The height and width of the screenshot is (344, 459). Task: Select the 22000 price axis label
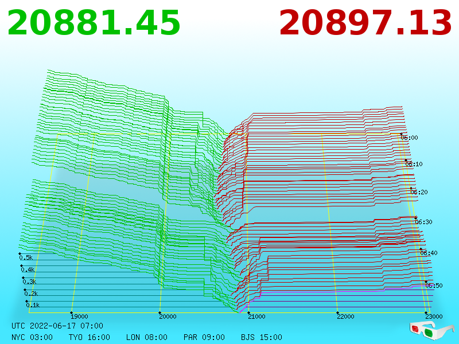pos(346,316)
